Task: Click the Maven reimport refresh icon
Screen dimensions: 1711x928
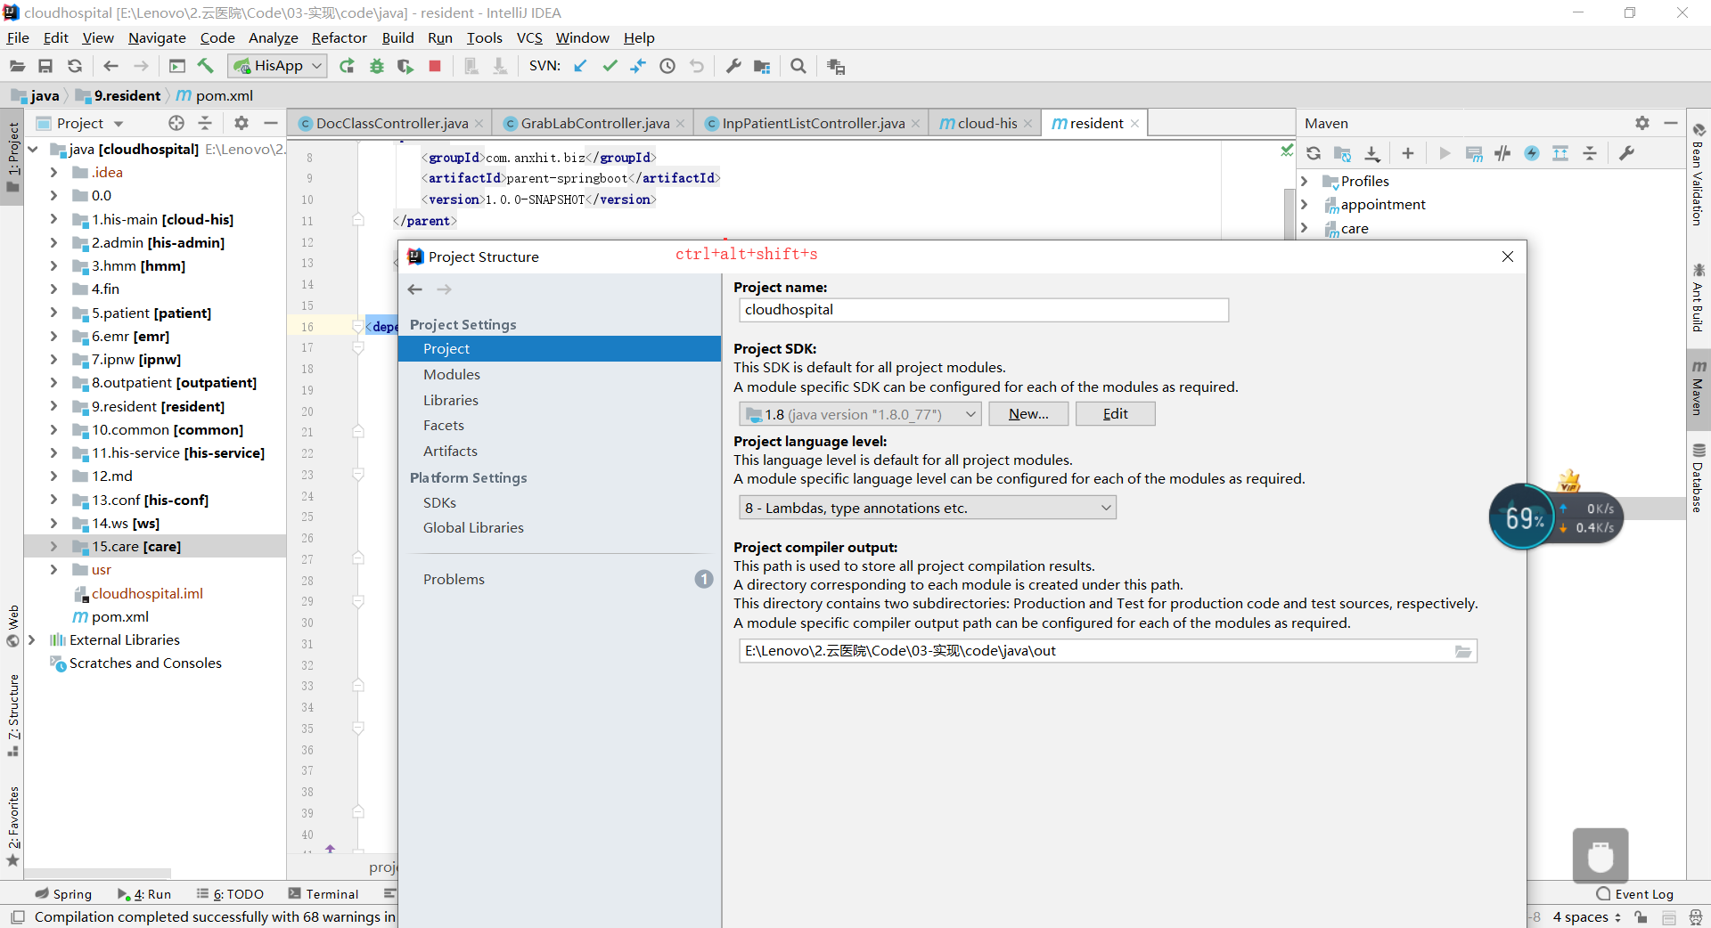Action: tap(1314, 153)
